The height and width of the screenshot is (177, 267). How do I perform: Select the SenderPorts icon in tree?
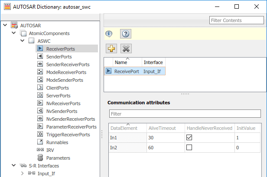tap(40, 57)
